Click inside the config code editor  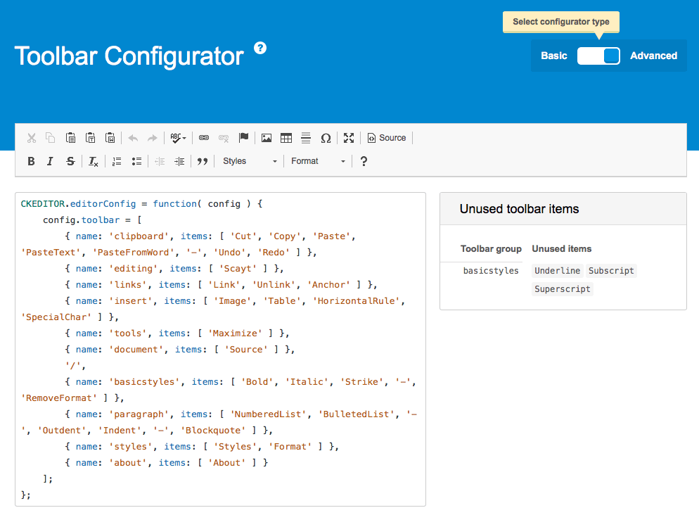click(x=220, y=349)
